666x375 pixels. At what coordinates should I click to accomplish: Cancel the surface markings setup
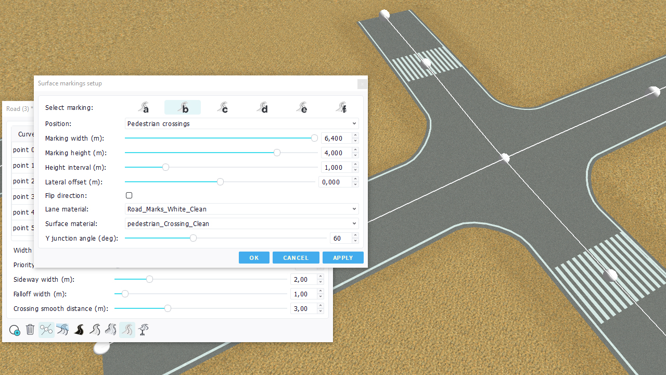coord(296,258)
